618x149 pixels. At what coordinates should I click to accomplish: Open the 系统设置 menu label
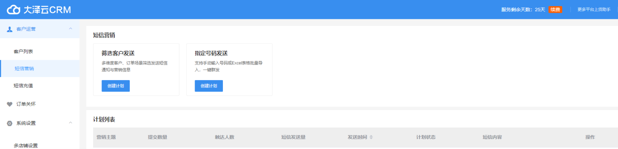pyautogui.click(x=26, y=123)
